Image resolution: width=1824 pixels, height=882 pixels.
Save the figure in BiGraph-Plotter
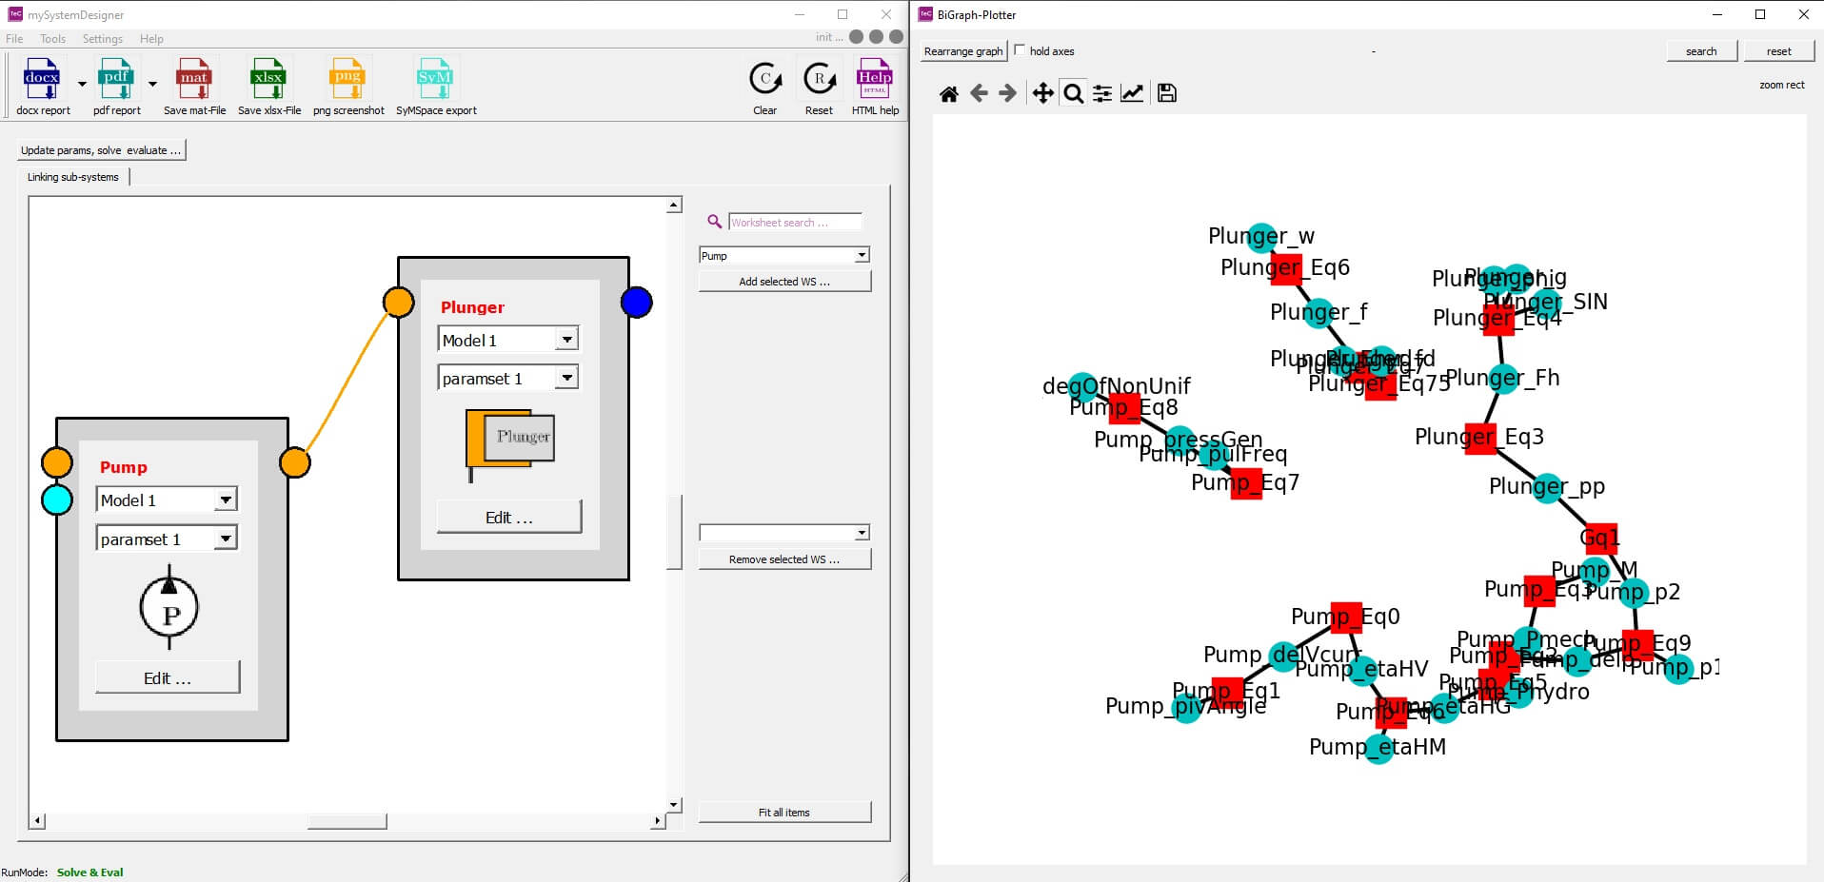(1166, 93)
